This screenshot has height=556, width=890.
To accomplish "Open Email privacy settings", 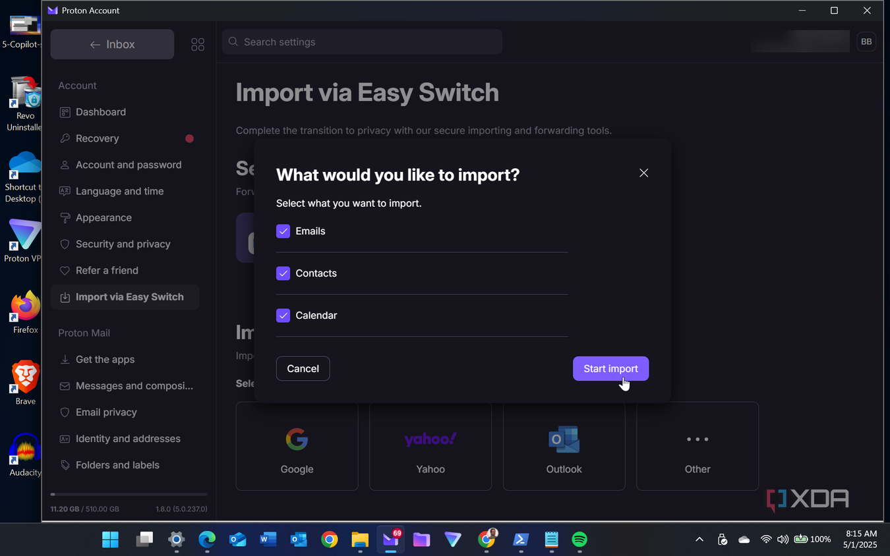I will (x=125, y=412).
